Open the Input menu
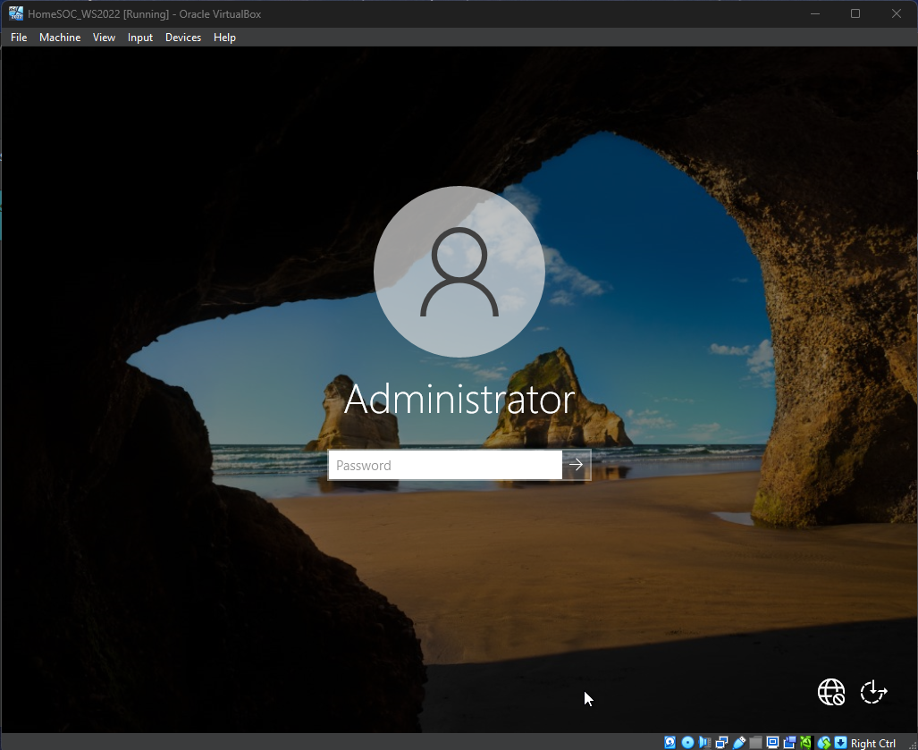Viewport: 918px width, 750px height. [x=140, y=38]
